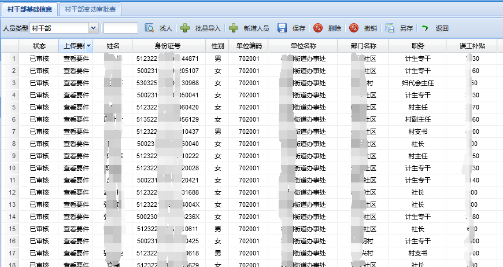Open the 上传要件 column header dropdown
The height and width of the screenshot is (267, 503).
pyautogui.click(x=88, y=46)
